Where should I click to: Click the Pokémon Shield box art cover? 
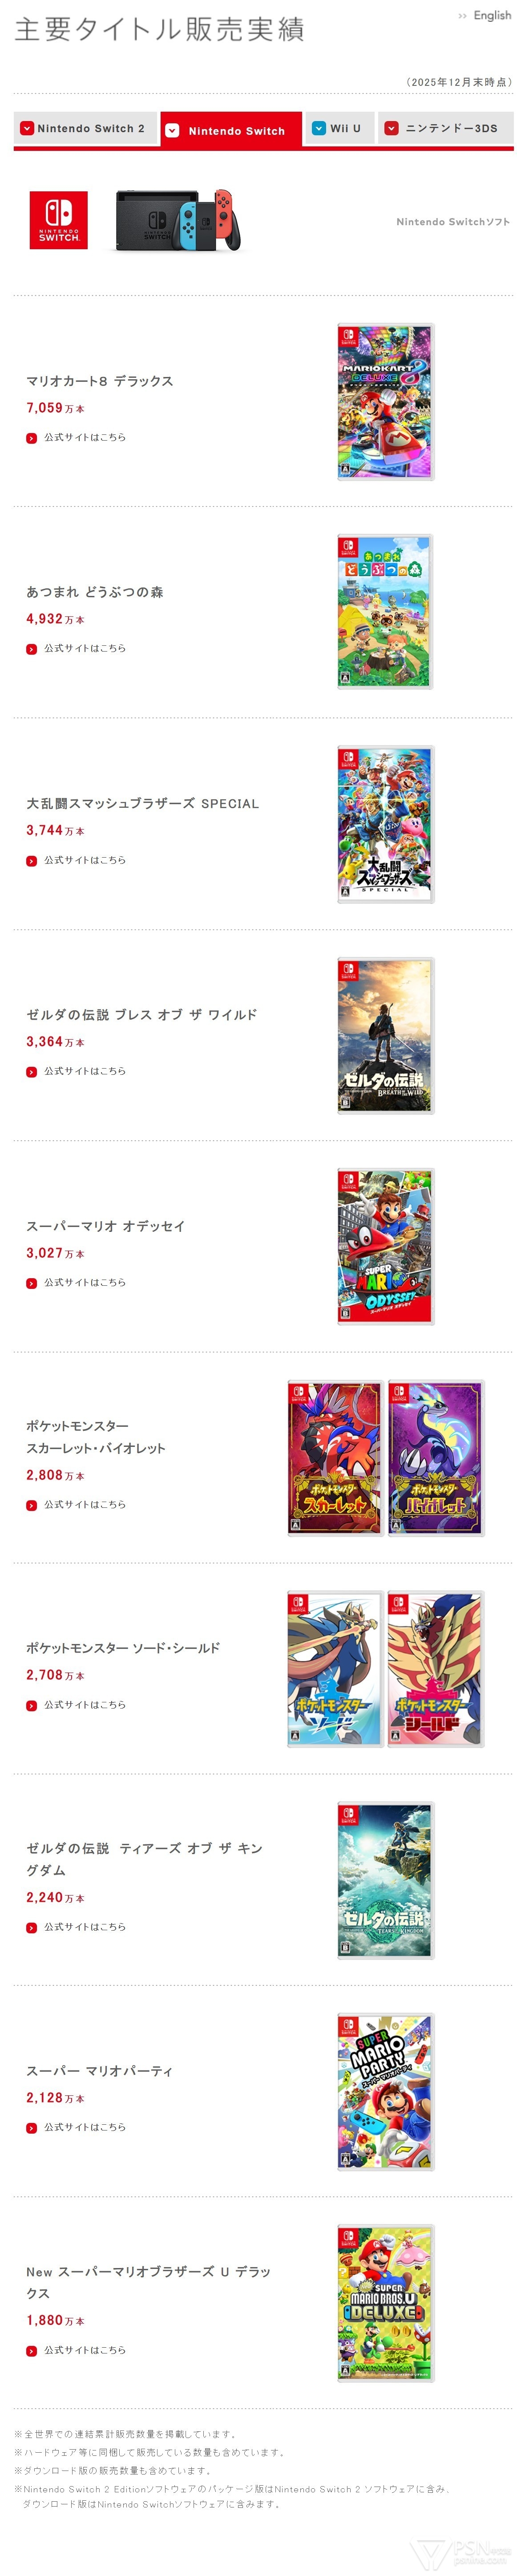point(435,1669)
